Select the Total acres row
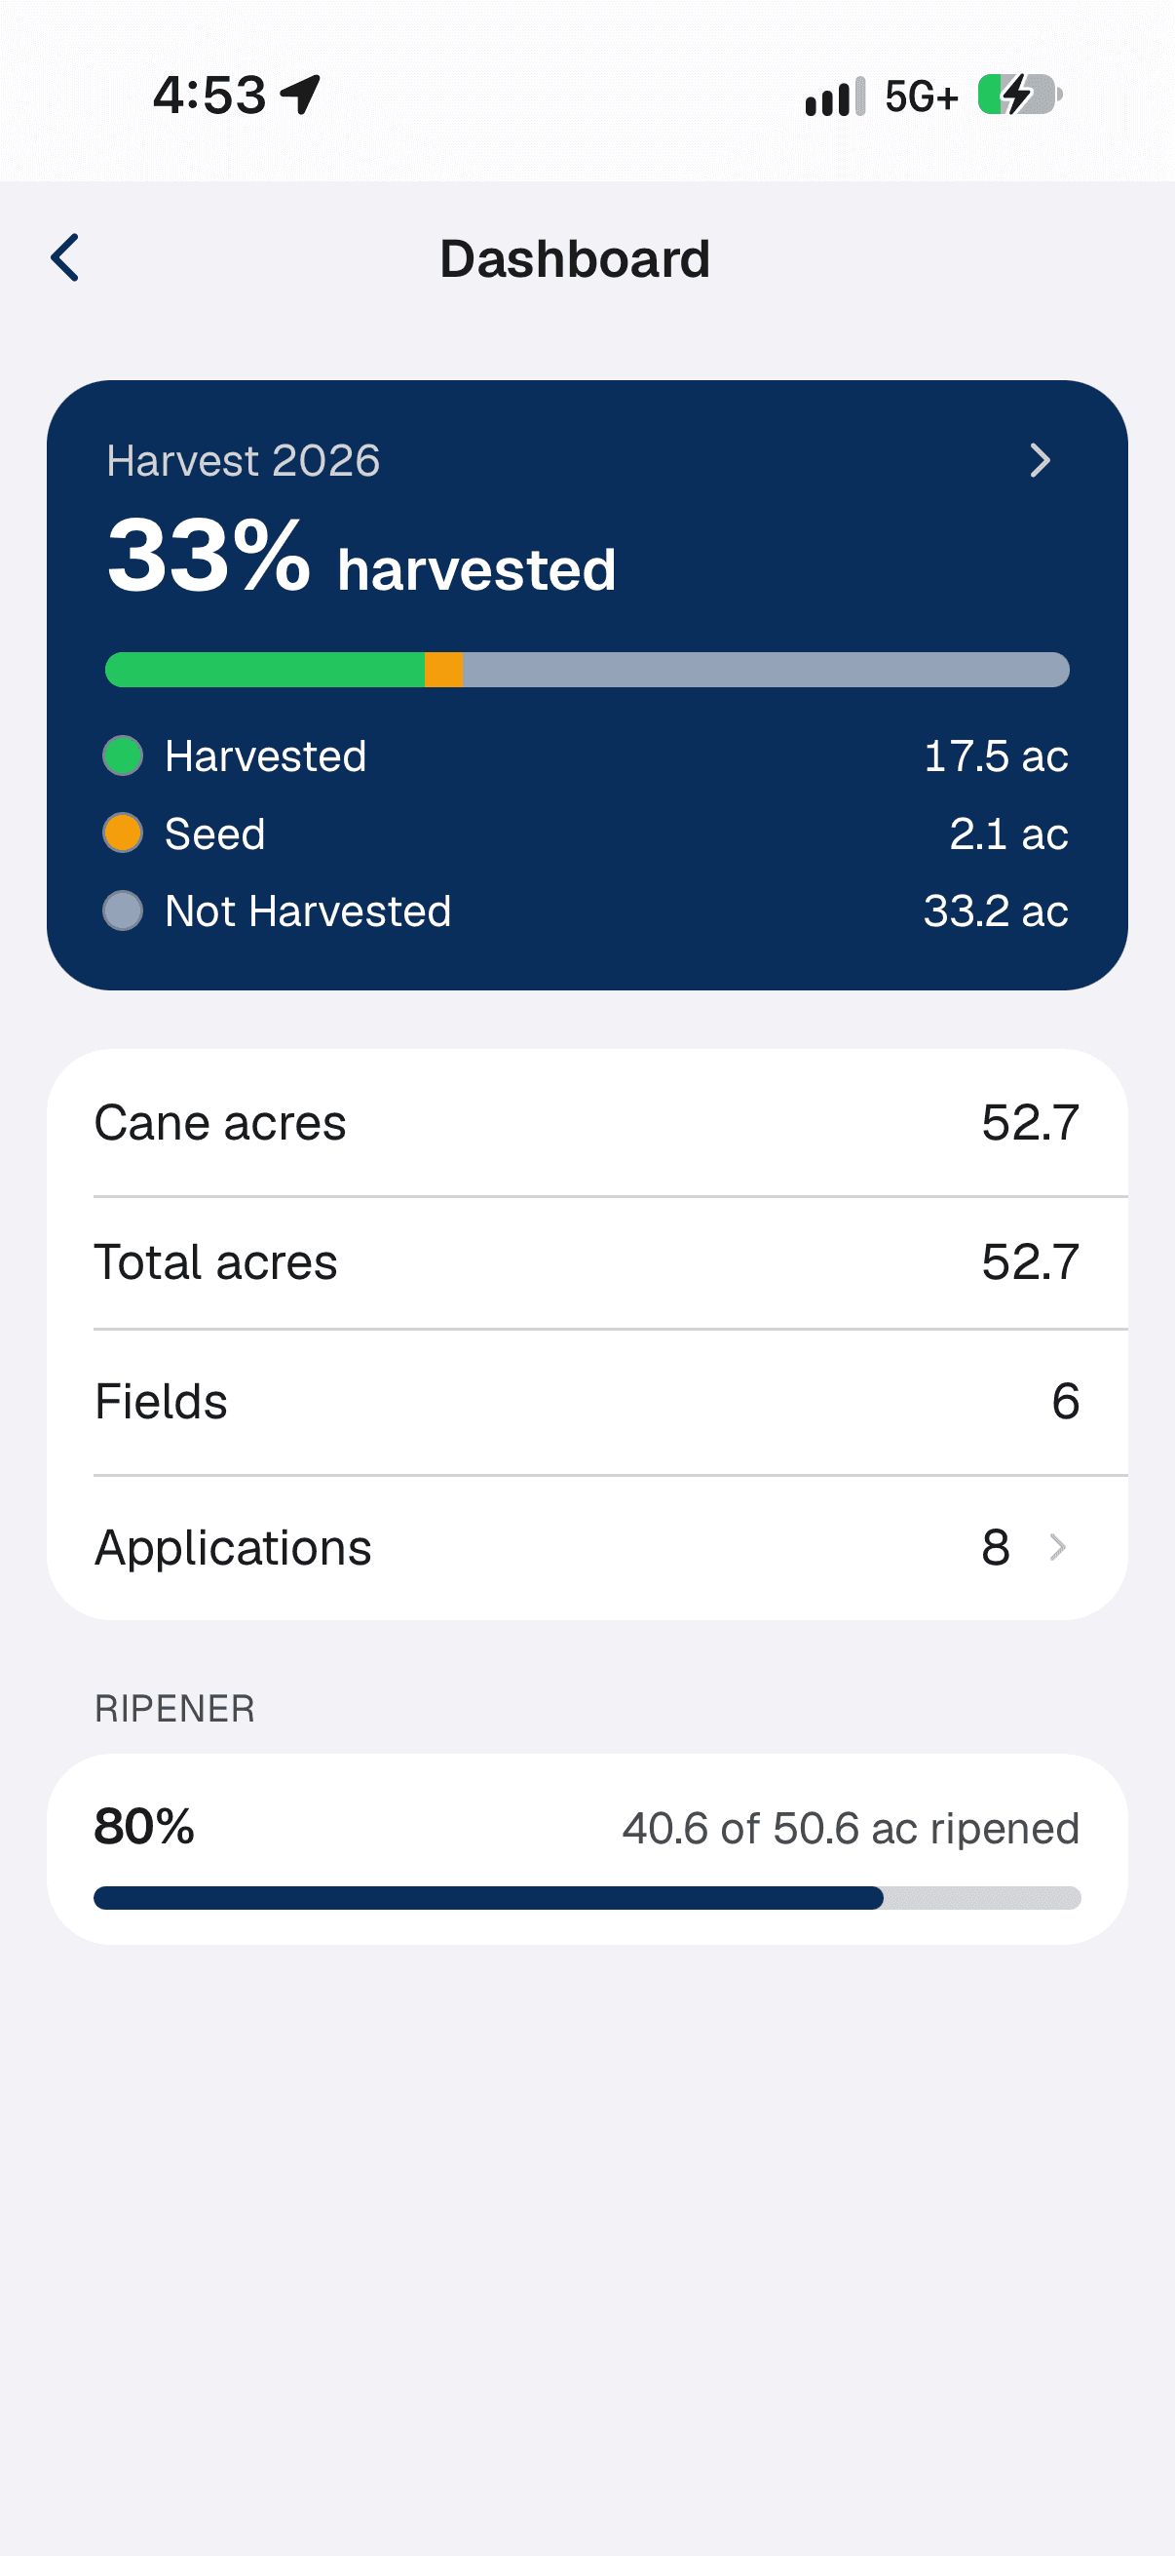The width and height of the screenshot is (1175, 2556). 587,1262
